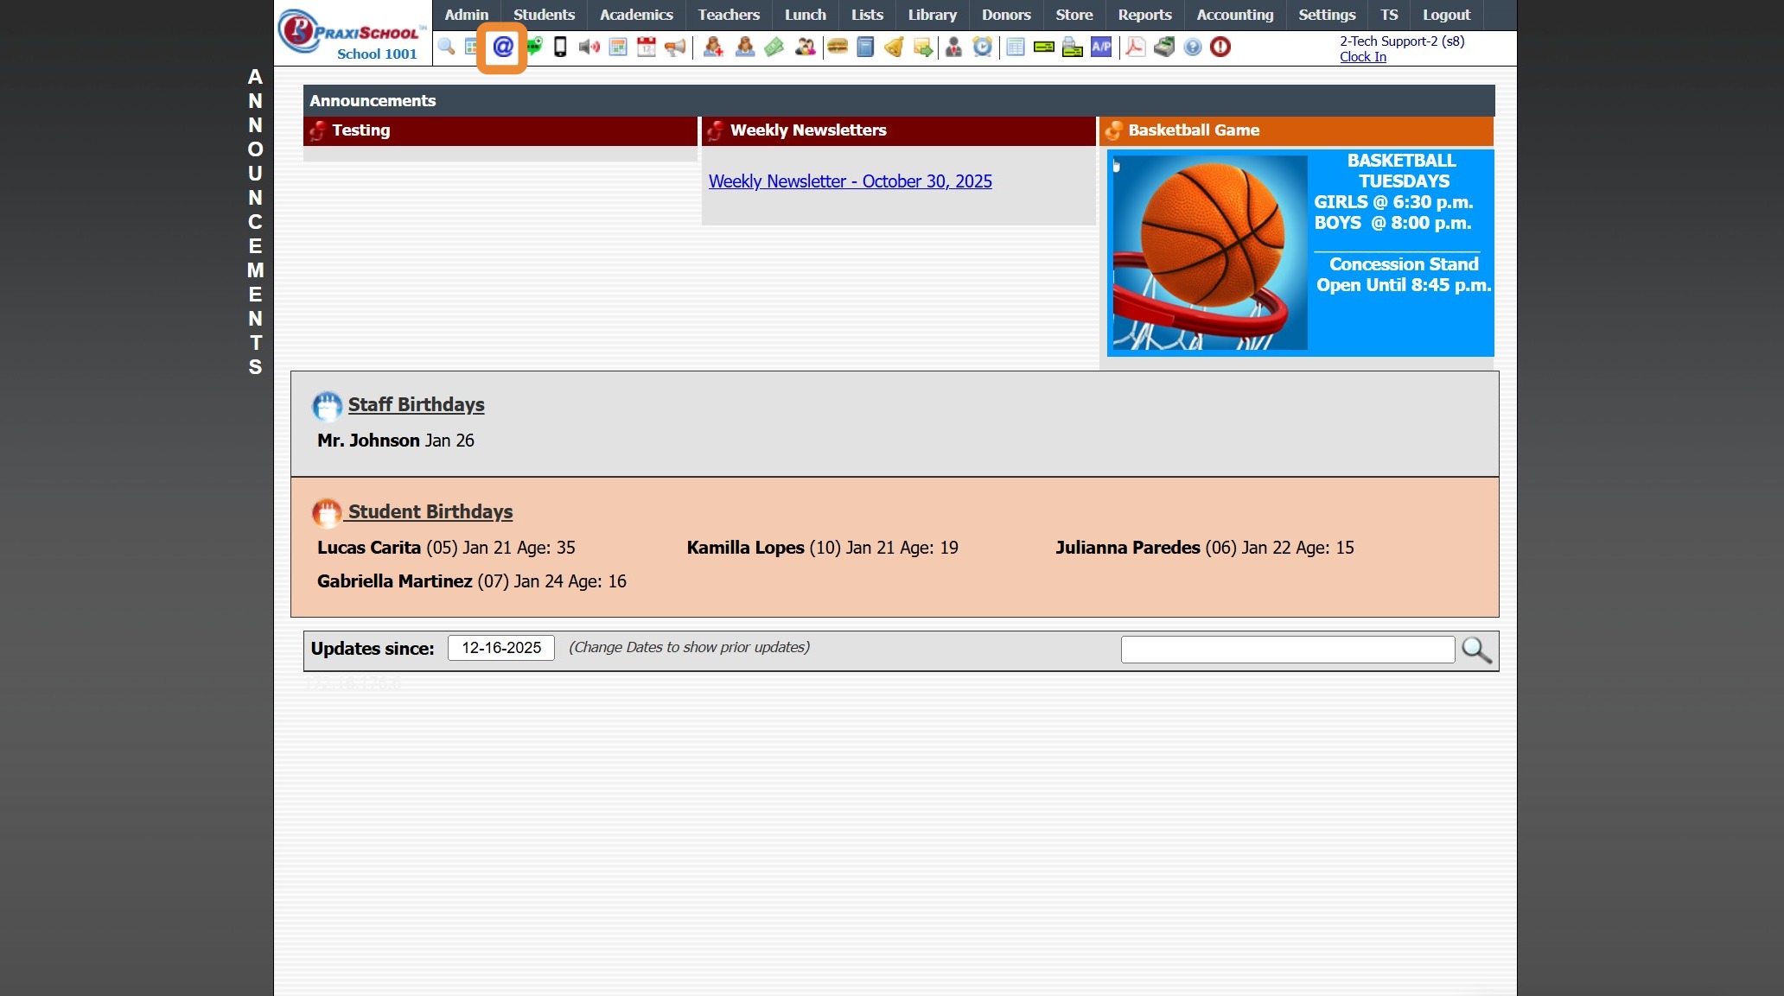Click the speaker sound toolbar icon

point(589,48)
